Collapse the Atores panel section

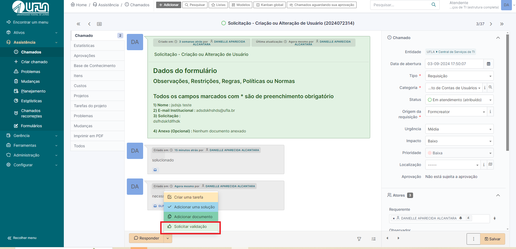coord(498,195)
